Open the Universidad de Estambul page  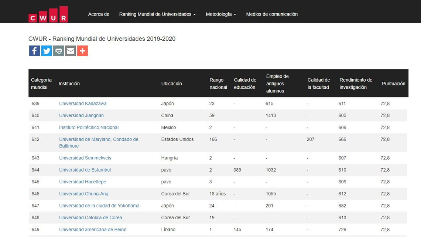tap(85, 170)
